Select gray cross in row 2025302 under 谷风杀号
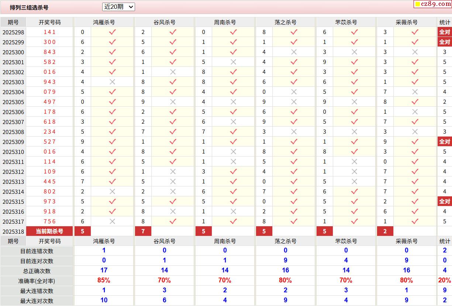This screenshot has width=452, height=306. point(173,72)
